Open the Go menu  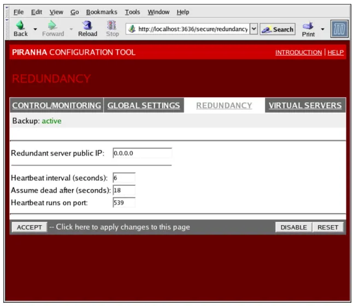[x=74, y=12]
